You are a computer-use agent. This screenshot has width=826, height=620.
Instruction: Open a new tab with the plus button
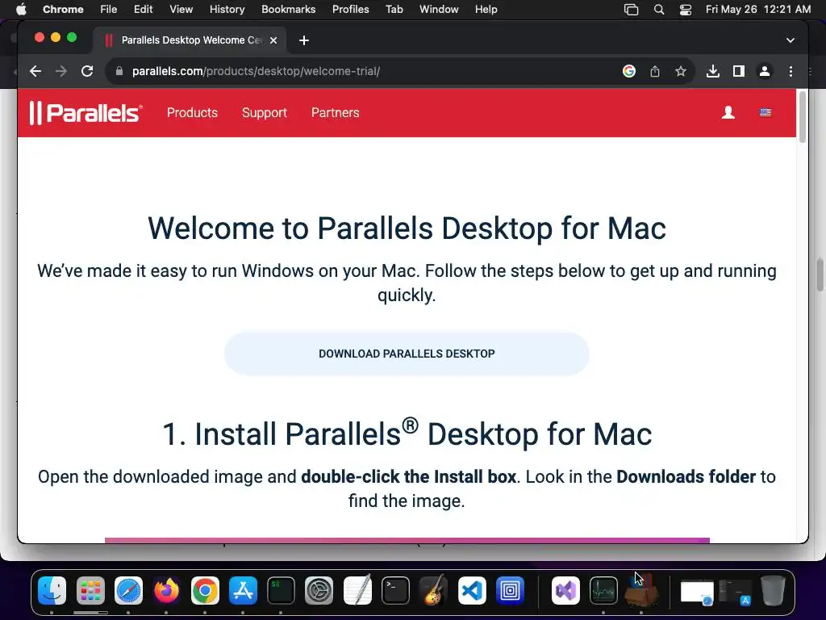point(304,40)
